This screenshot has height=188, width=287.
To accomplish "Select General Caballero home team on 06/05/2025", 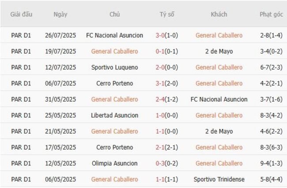I will (115, 179).
